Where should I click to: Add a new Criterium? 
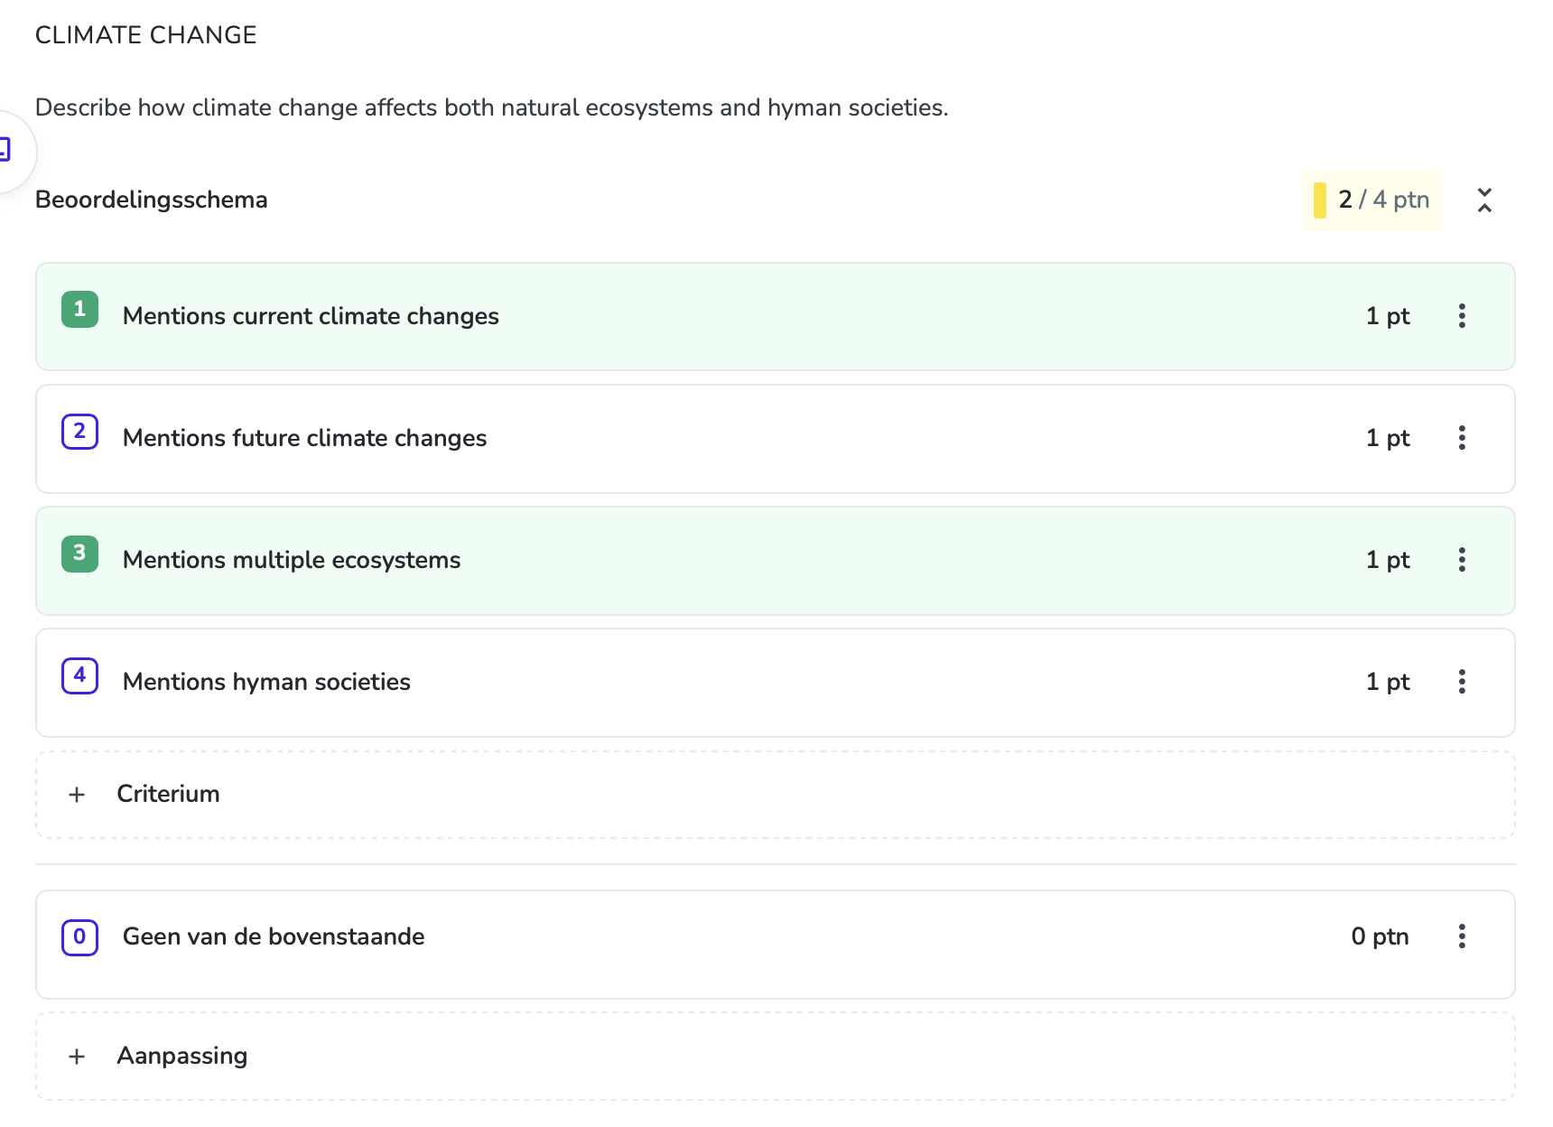[x=776, y=795]
